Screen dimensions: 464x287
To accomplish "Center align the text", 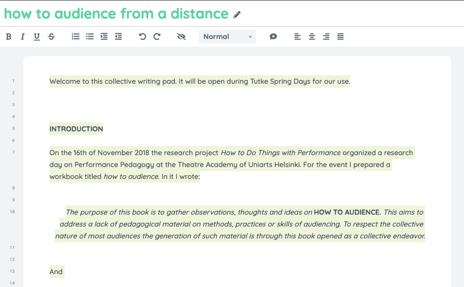I will pos(312,37).
